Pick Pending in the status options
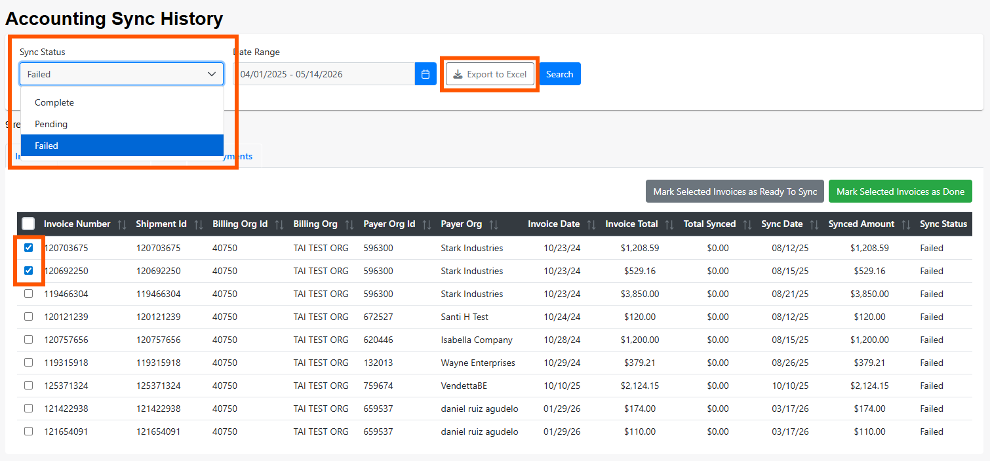Image resolution: width=990 pixels, height=461 pixels. 51,124
